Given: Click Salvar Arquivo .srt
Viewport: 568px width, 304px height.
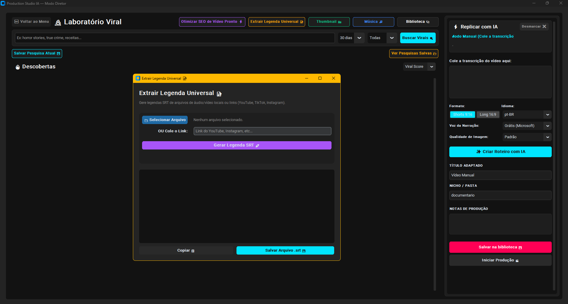Looking at the screenshot, I should pyautogui.click(x=285, y=250).
